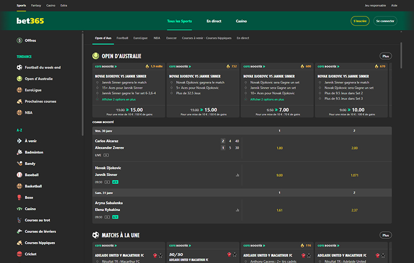
Task: Open the Cote Boostée arrow on 1,9 mille card
Action: coord(116,66)
